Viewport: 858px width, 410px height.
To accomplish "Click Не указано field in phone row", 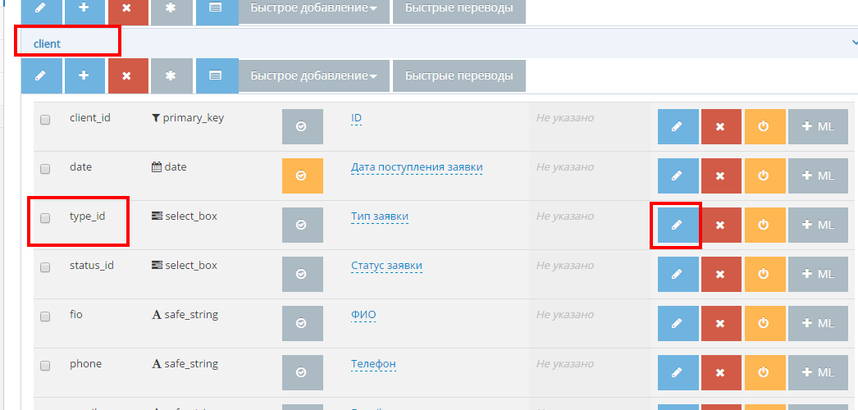I will 564,363.
